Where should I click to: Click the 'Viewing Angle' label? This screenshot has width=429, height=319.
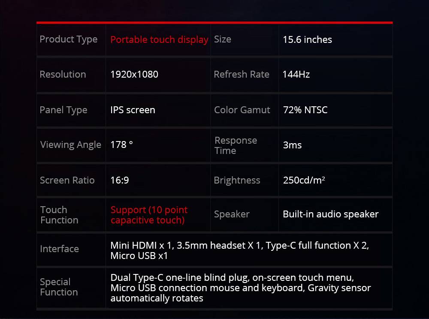[71, 145]
